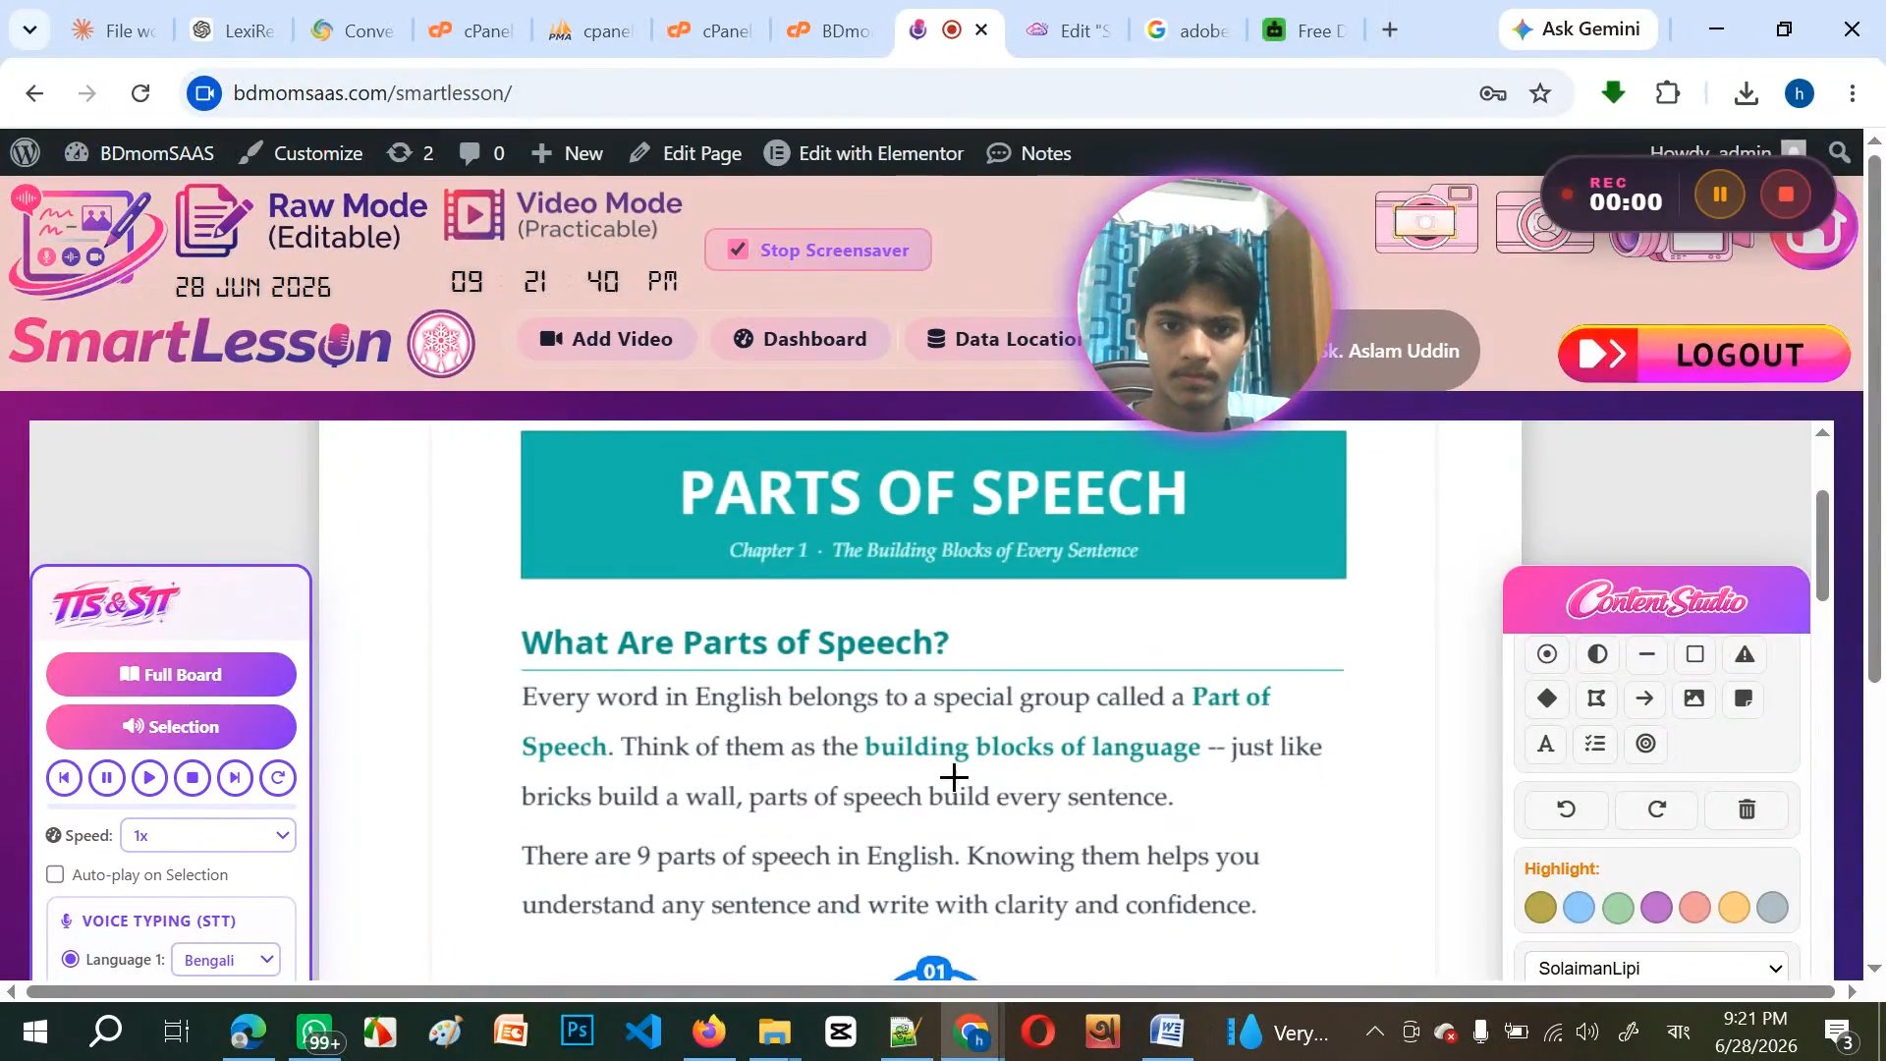Select the warning triangle tool
The width and height of the screenshot is (1886, 1061).
[1745, 654]
